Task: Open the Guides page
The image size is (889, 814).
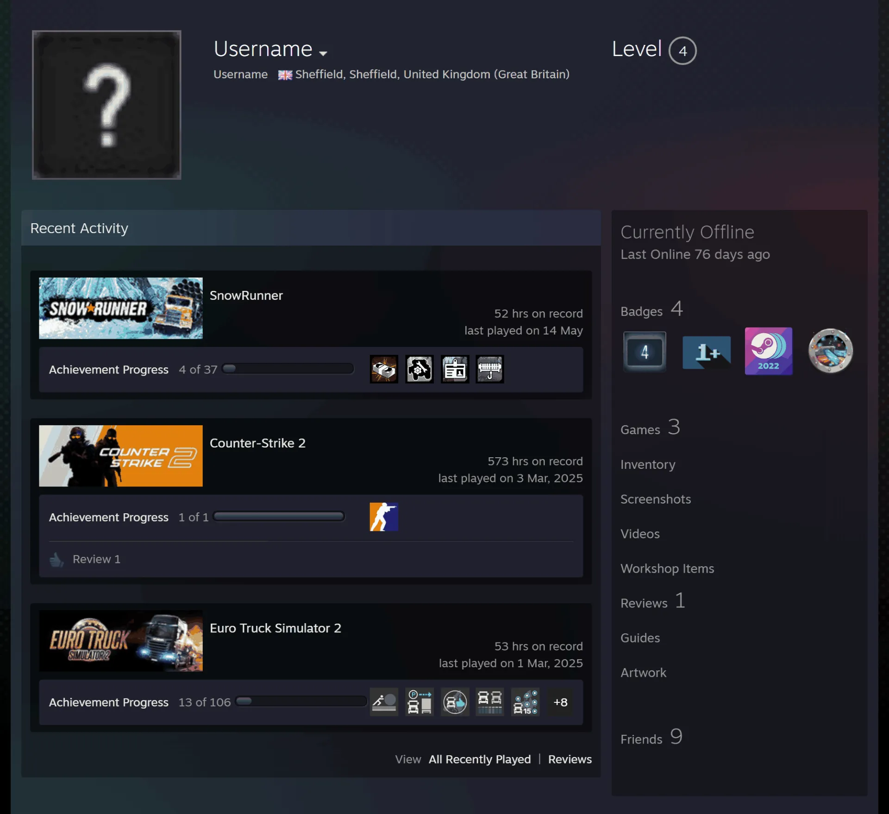Action: tap(640, 638)
